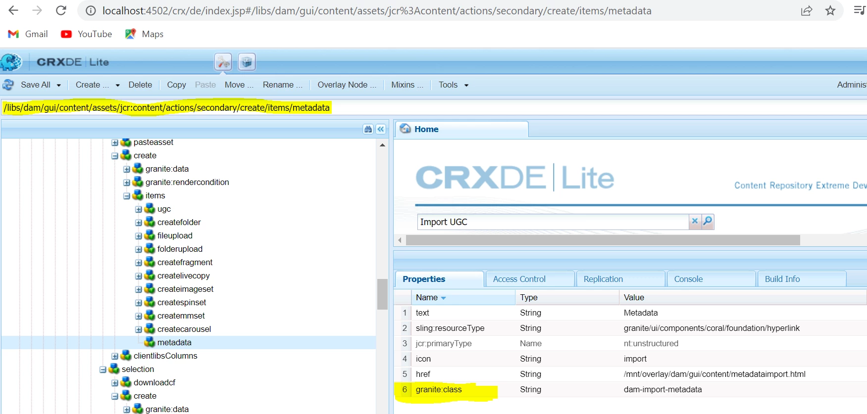Bookmark this page with the star icon
This screenshot has height=414, width=867.
(x=830, y=10)
